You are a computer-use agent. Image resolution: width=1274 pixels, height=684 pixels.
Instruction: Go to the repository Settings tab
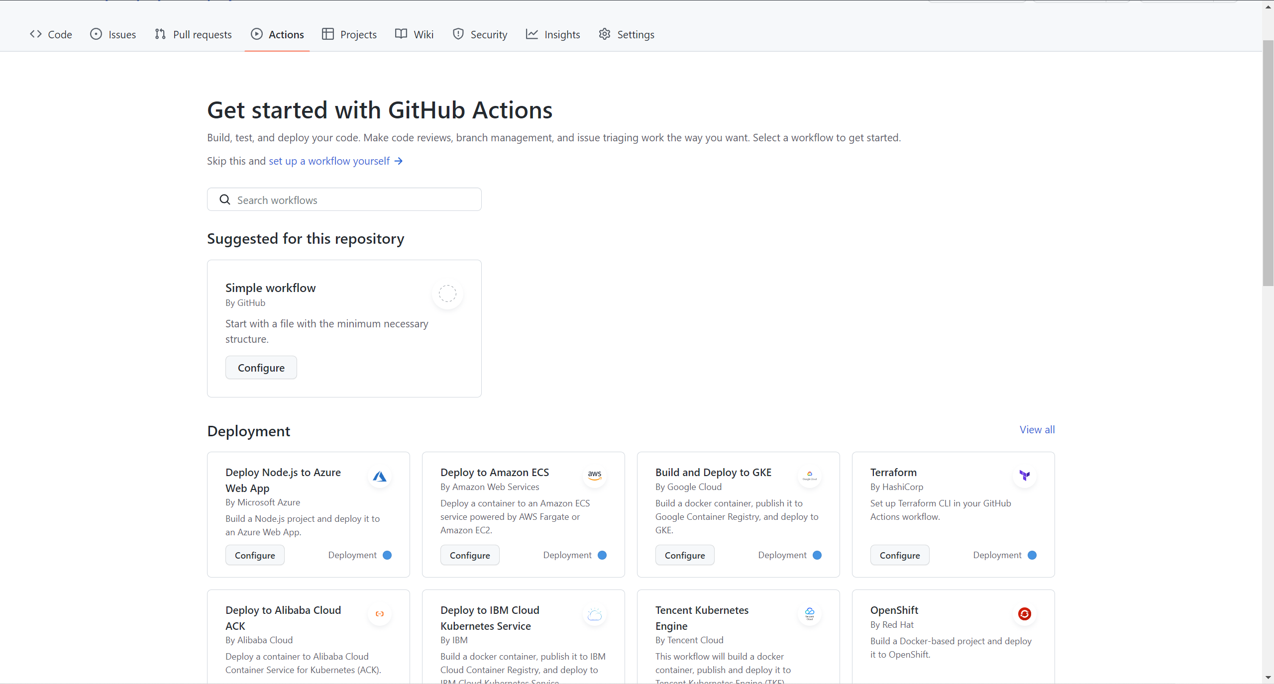(x=627, y=34)
